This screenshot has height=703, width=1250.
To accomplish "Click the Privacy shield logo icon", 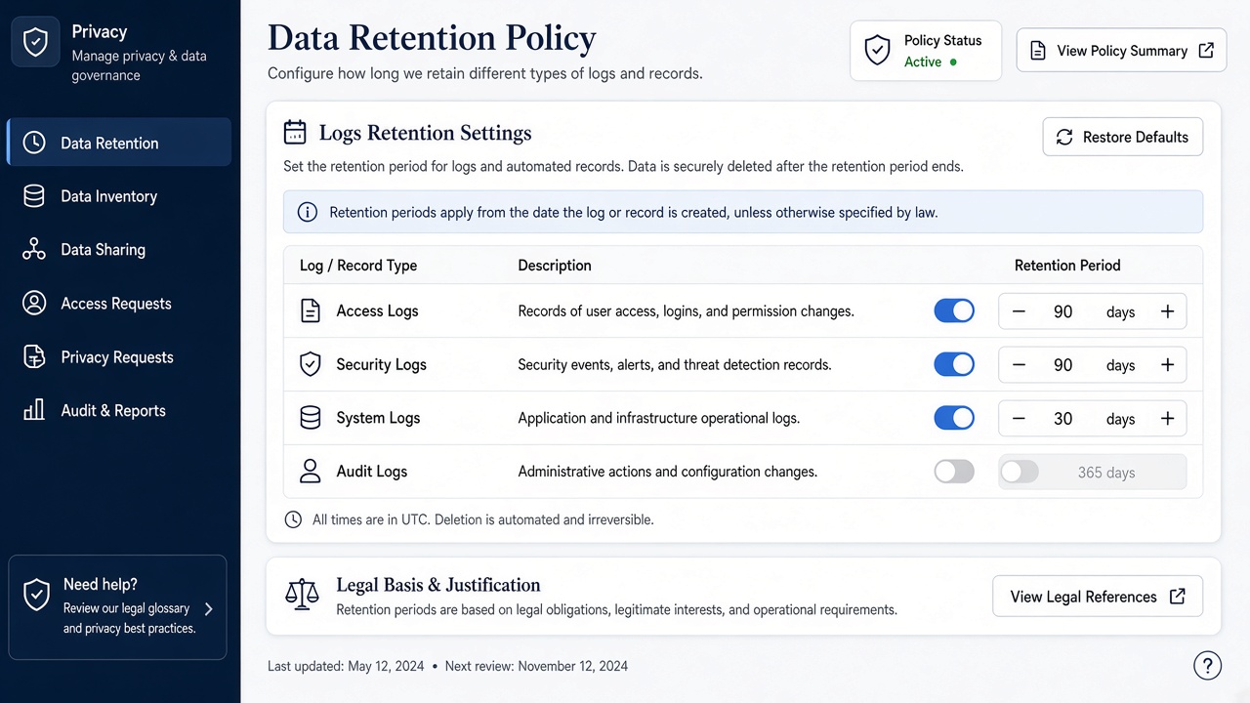I will [x=35, y=42].
